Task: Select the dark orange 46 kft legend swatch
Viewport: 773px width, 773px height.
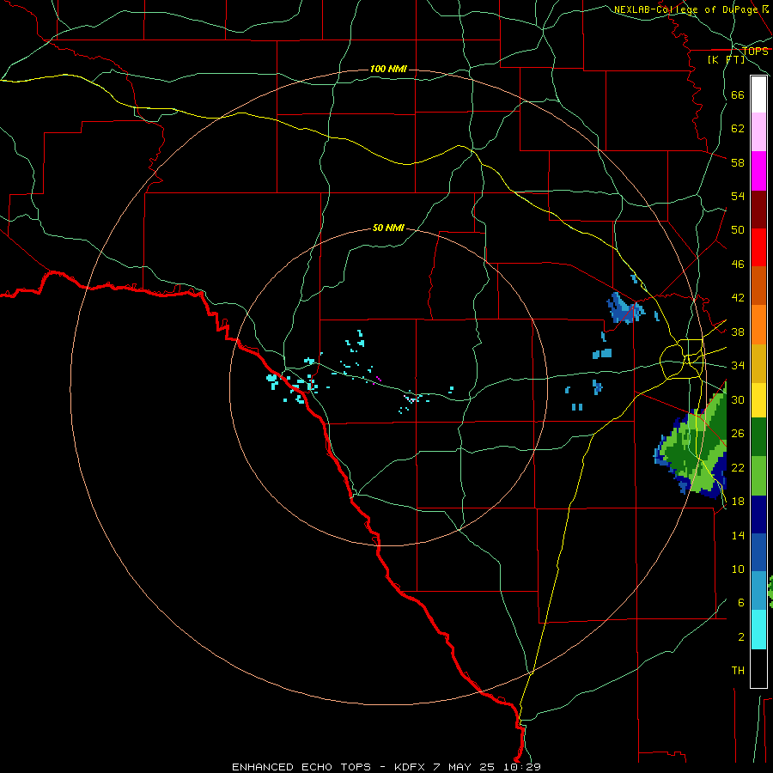Action: 758,286
